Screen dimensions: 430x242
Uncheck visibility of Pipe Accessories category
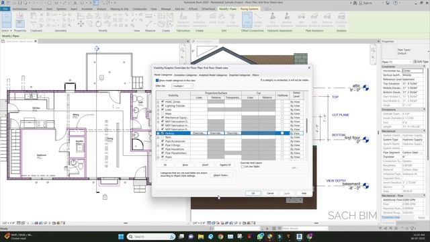click(x=163, y=141)
